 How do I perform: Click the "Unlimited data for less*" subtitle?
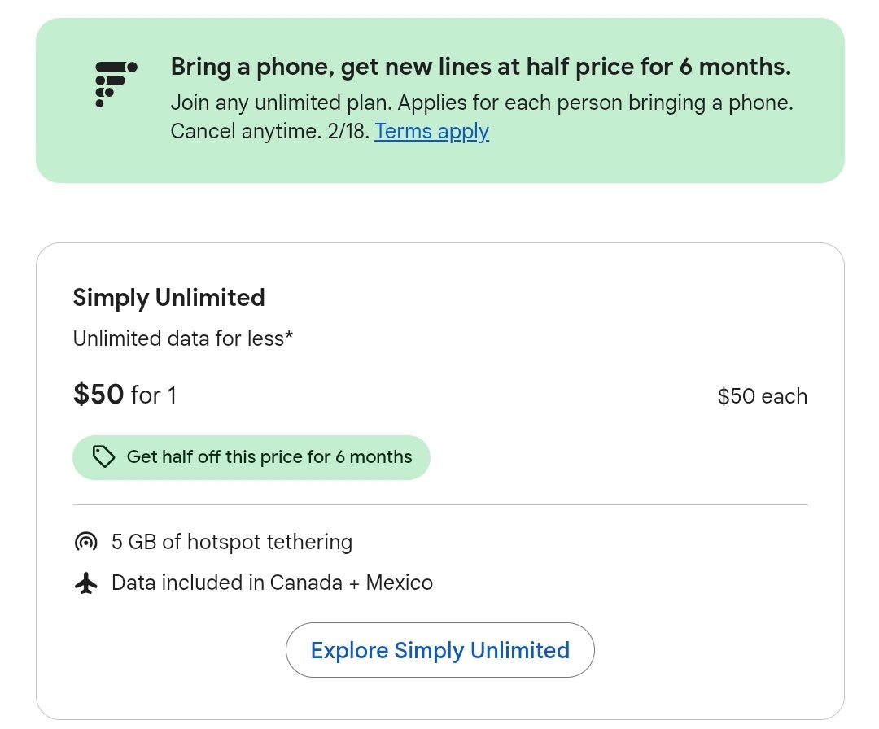click(x=183, y=338)
